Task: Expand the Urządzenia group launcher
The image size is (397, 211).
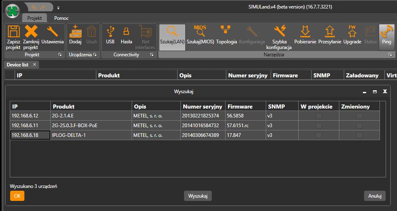Action: pos(95,55)
